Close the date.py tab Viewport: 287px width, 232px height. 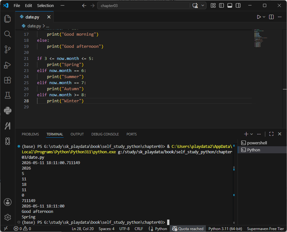pos(49,17)
